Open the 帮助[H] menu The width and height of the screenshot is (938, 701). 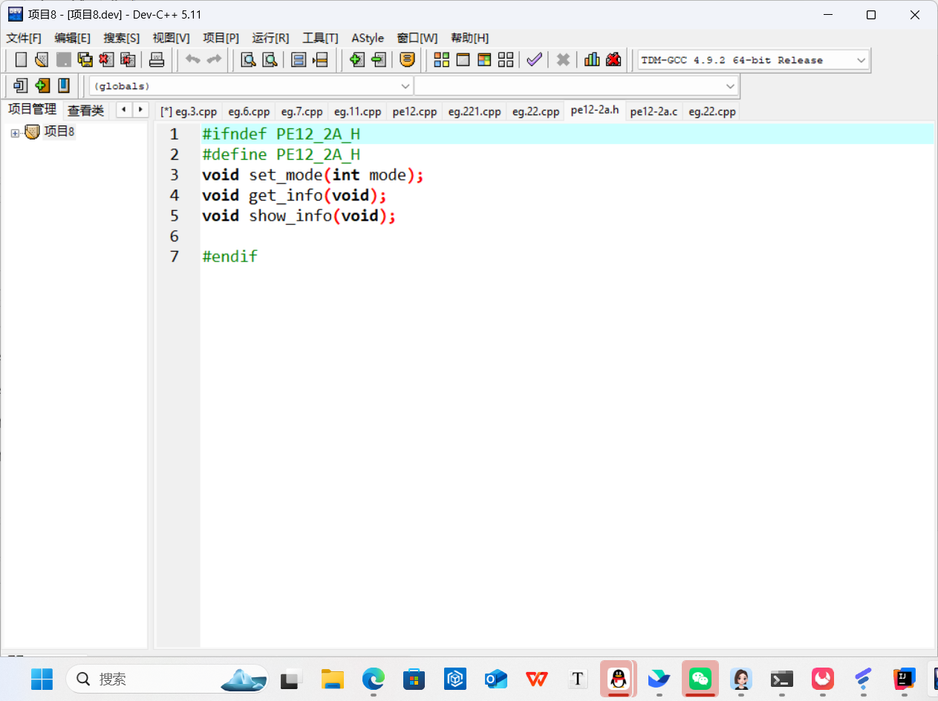coord(469,38)
